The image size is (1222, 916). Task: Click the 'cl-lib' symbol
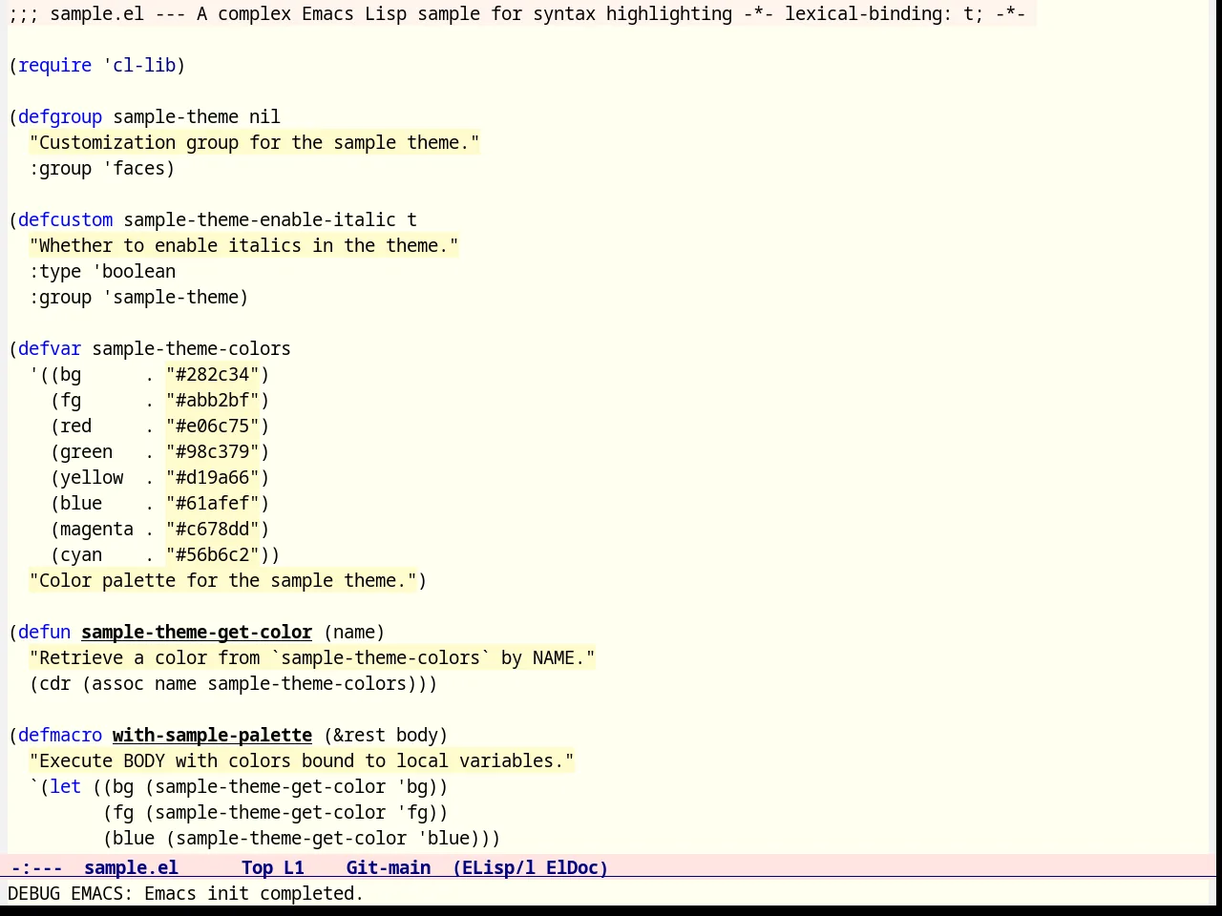coord(144,65)
